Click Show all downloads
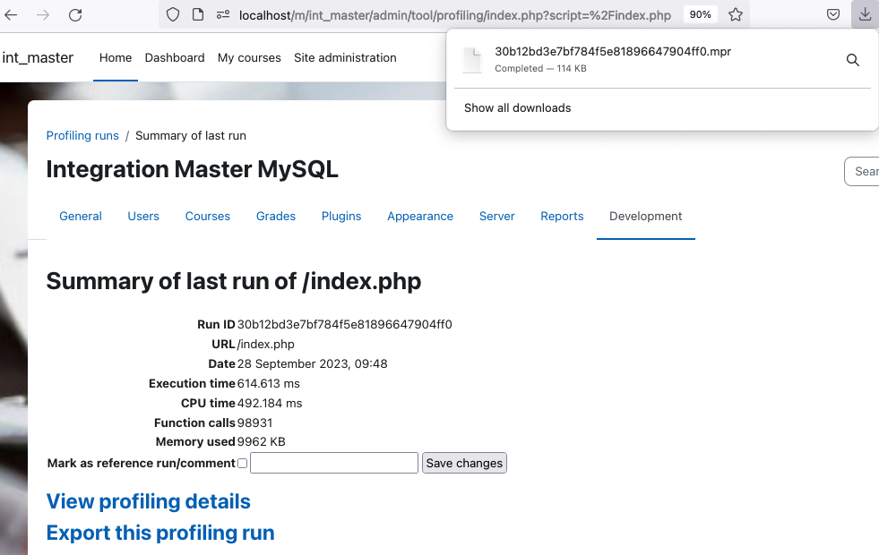This screenshot has width=879, height=555. tap(517, 108)
